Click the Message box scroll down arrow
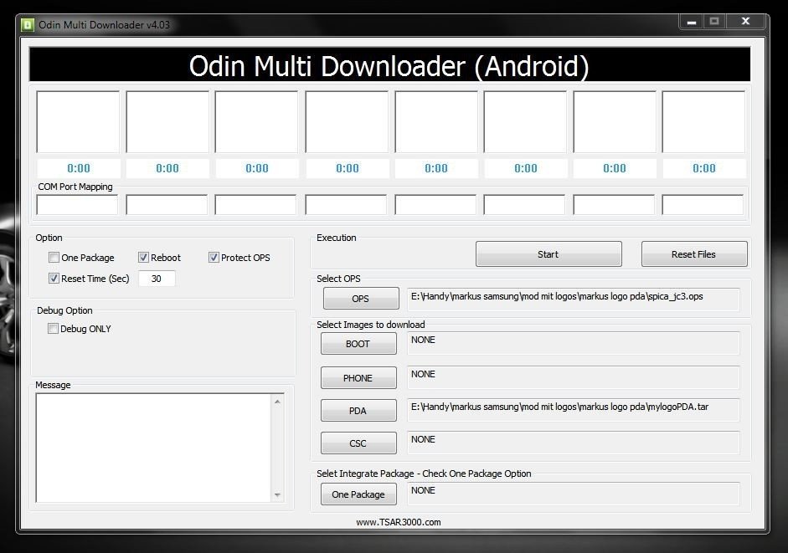The image size is (788, 553). [277, 494]
